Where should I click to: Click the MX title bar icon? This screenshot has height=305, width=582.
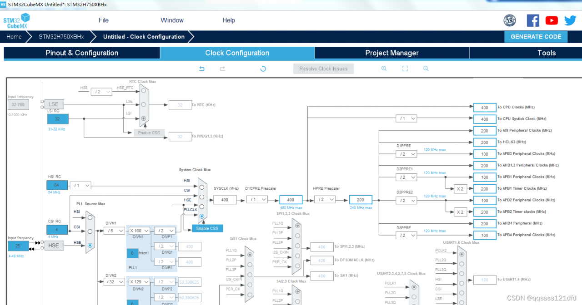click(4, 4)
